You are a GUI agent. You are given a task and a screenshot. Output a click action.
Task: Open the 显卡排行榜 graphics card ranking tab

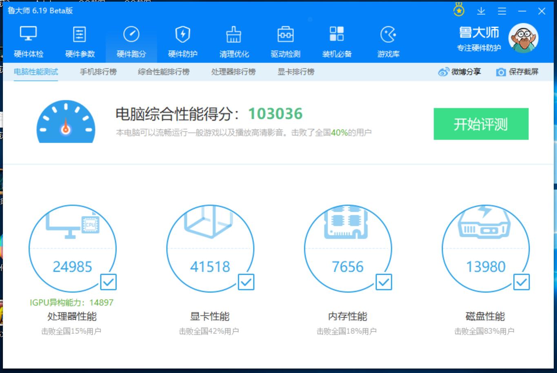point(295,72)
